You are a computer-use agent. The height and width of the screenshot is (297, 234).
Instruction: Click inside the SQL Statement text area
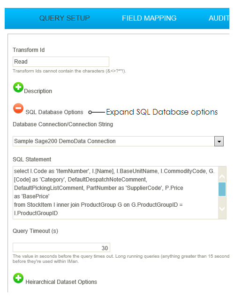115,193
